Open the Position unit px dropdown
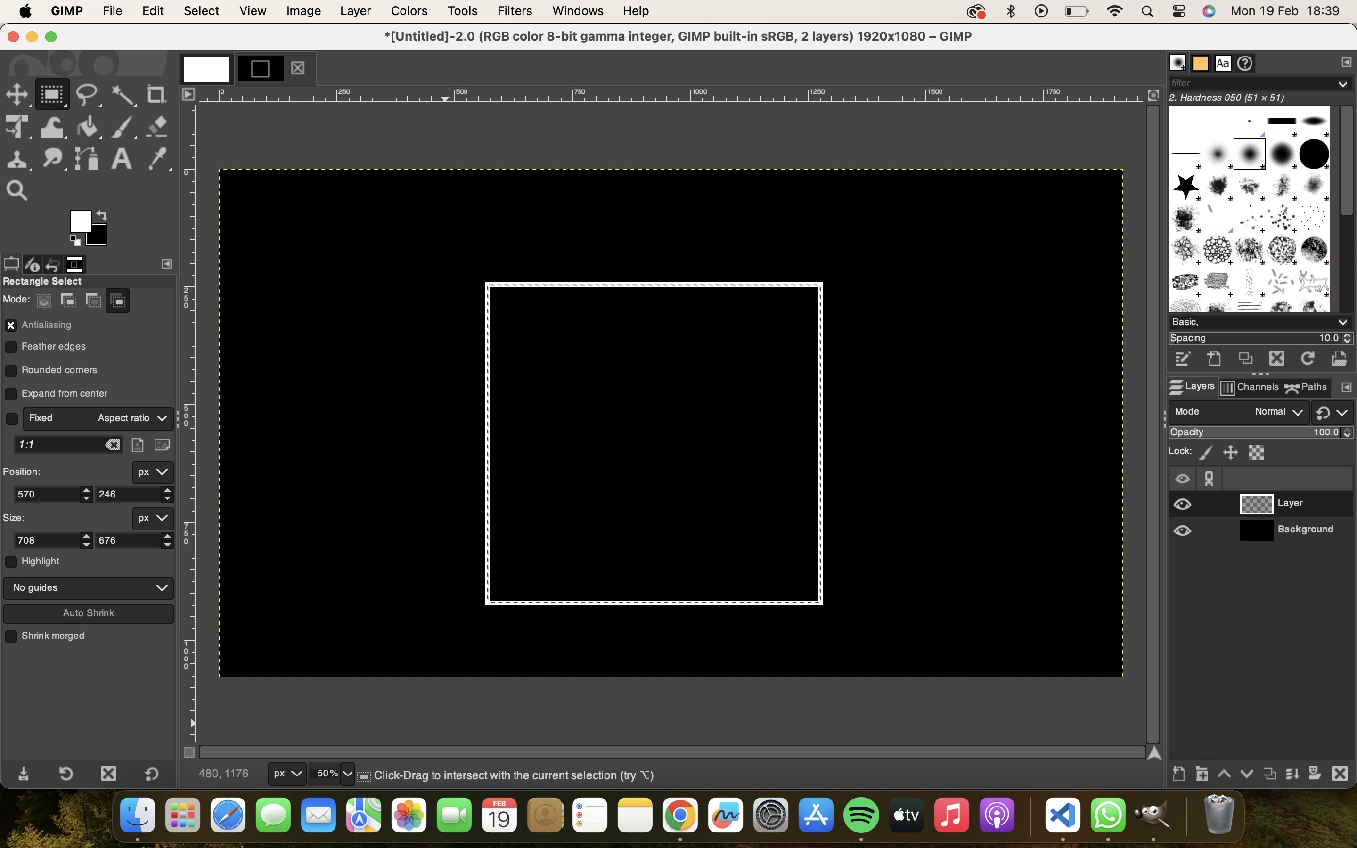Screen dimensions: 1357x848 153,472
